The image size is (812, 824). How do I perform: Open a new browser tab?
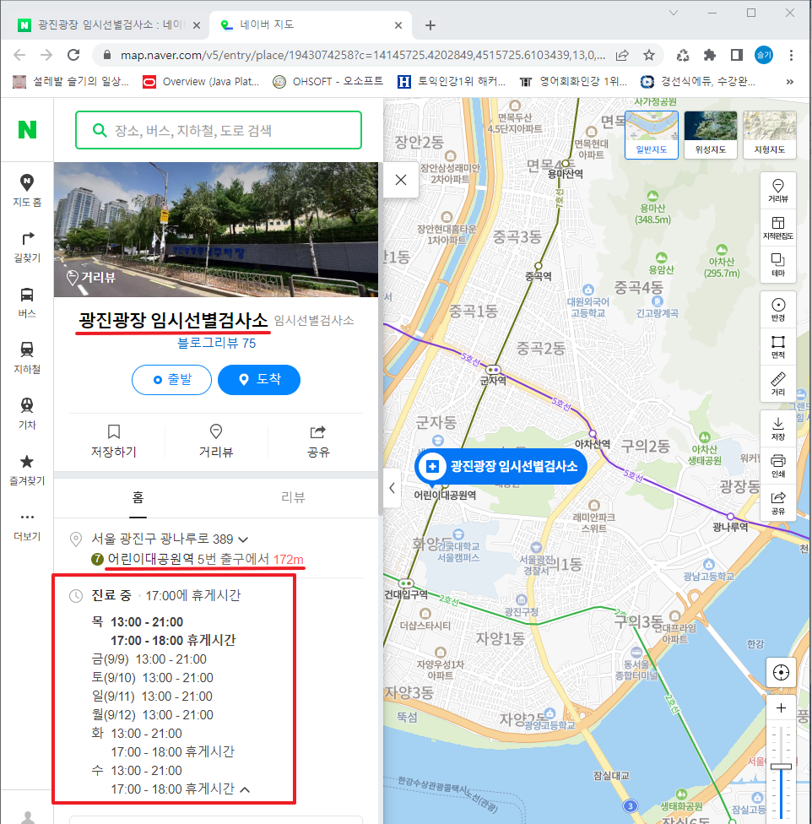tap(430, 25)
